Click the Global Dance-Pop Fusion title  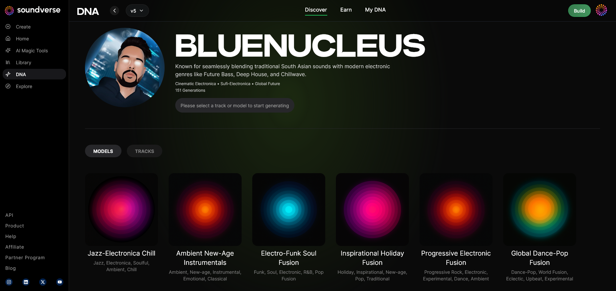pyautogui.click(x=540, y=258)
